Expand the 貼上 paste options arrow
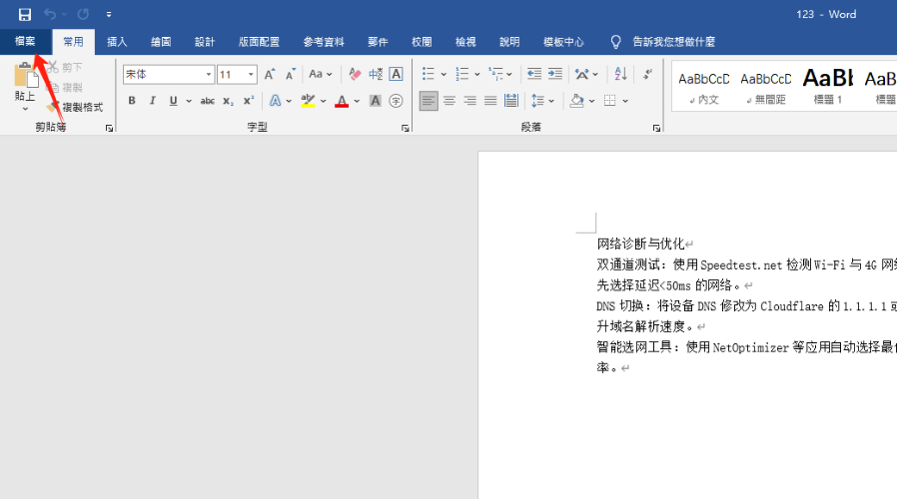897x499 pixels. pos(25,109)
